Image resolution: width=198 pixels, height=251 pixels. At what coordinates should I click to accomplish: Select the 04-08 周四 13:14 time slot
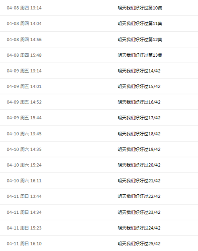24,8
